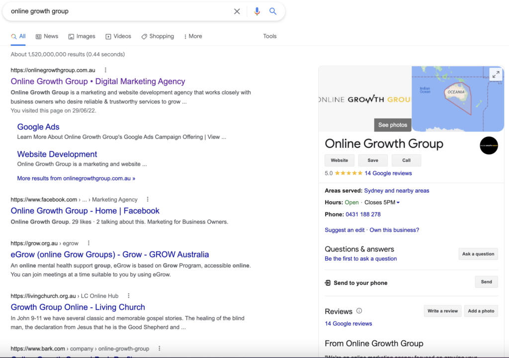The image size is (509, 358).
Task: Click the magnifying glass search icon
Action: (273, 11)
